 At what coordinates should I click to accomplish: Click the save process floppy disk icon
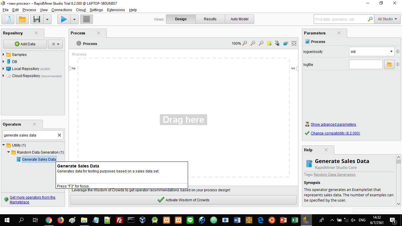tap(37, 19)
